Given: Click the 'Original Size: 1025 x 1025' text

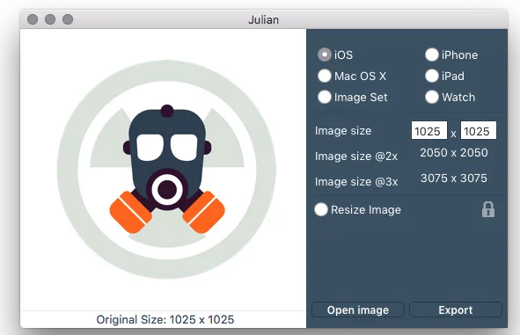Looking at the screenshot, I should pos(165,319).
